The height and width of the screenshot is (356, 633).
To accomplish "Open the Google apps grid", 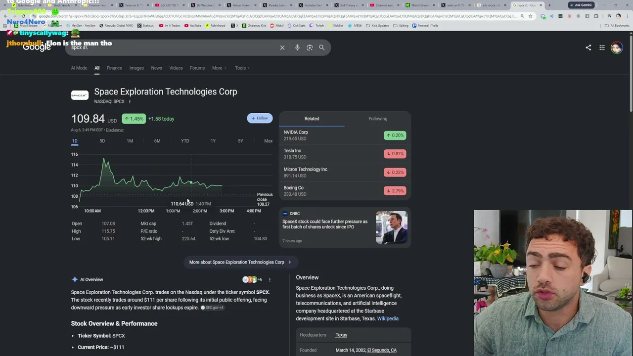I will 602,47.
